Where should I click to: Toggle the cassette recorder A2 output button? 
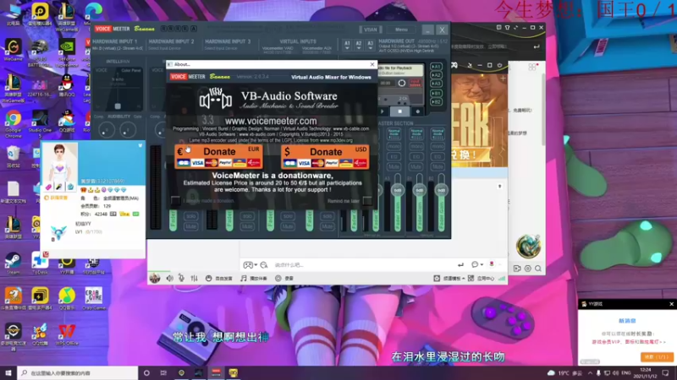[x=436, y=75]
